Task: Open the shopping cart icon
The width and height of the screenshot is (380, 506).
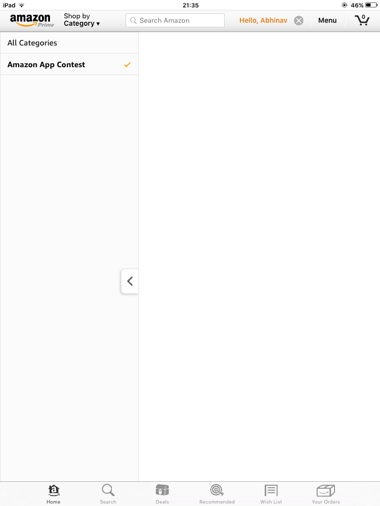Action: tap(362, 20)
